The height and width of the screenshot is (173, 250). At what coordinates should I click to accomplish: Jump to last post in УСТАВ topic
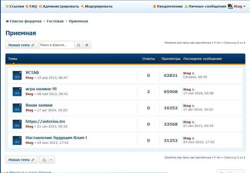(193, 73)
